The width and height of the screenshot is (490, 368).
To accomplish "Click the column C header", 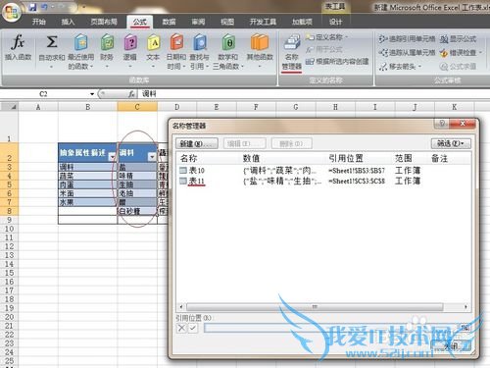I will pyautogui.click(x=137, y=107).
